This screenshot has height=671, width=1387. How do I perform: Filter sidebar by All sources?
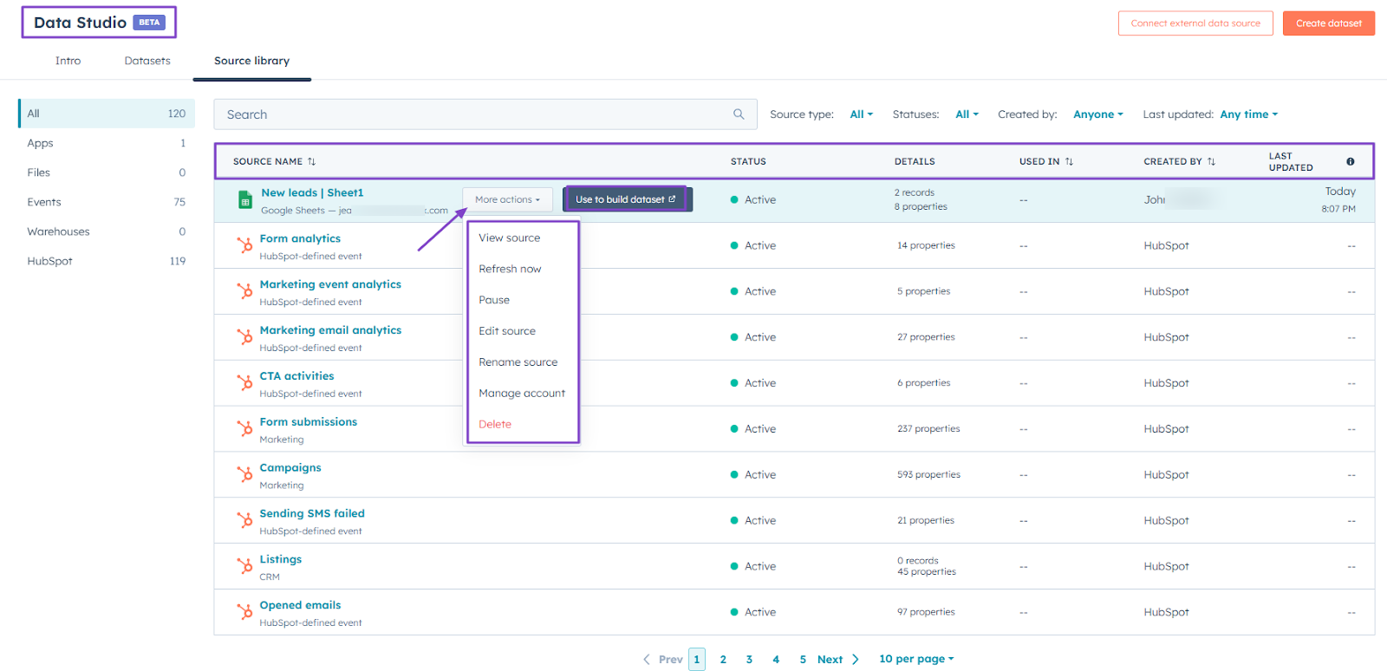point(107,114)
